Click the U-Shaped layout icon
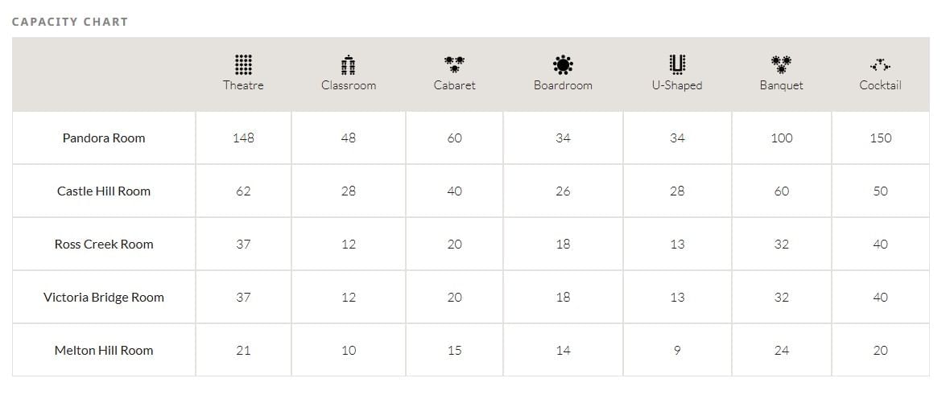 [x=677, y=64]
